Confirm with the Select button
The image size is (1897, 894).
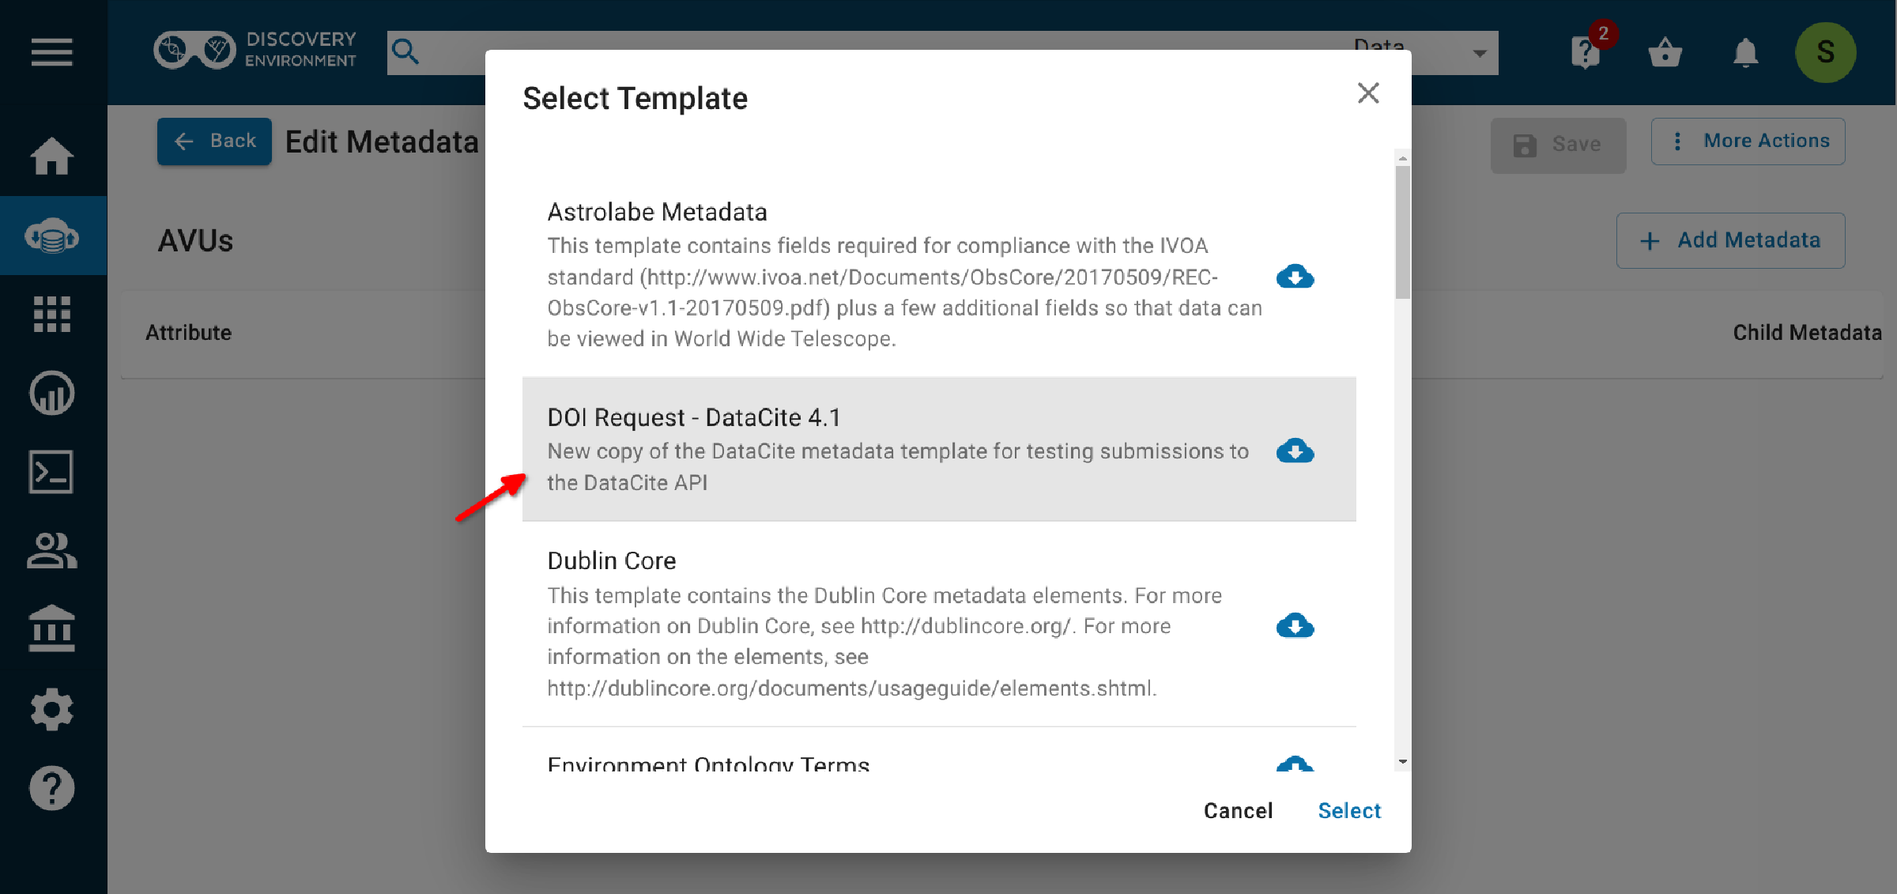(x=1349, y=810)
